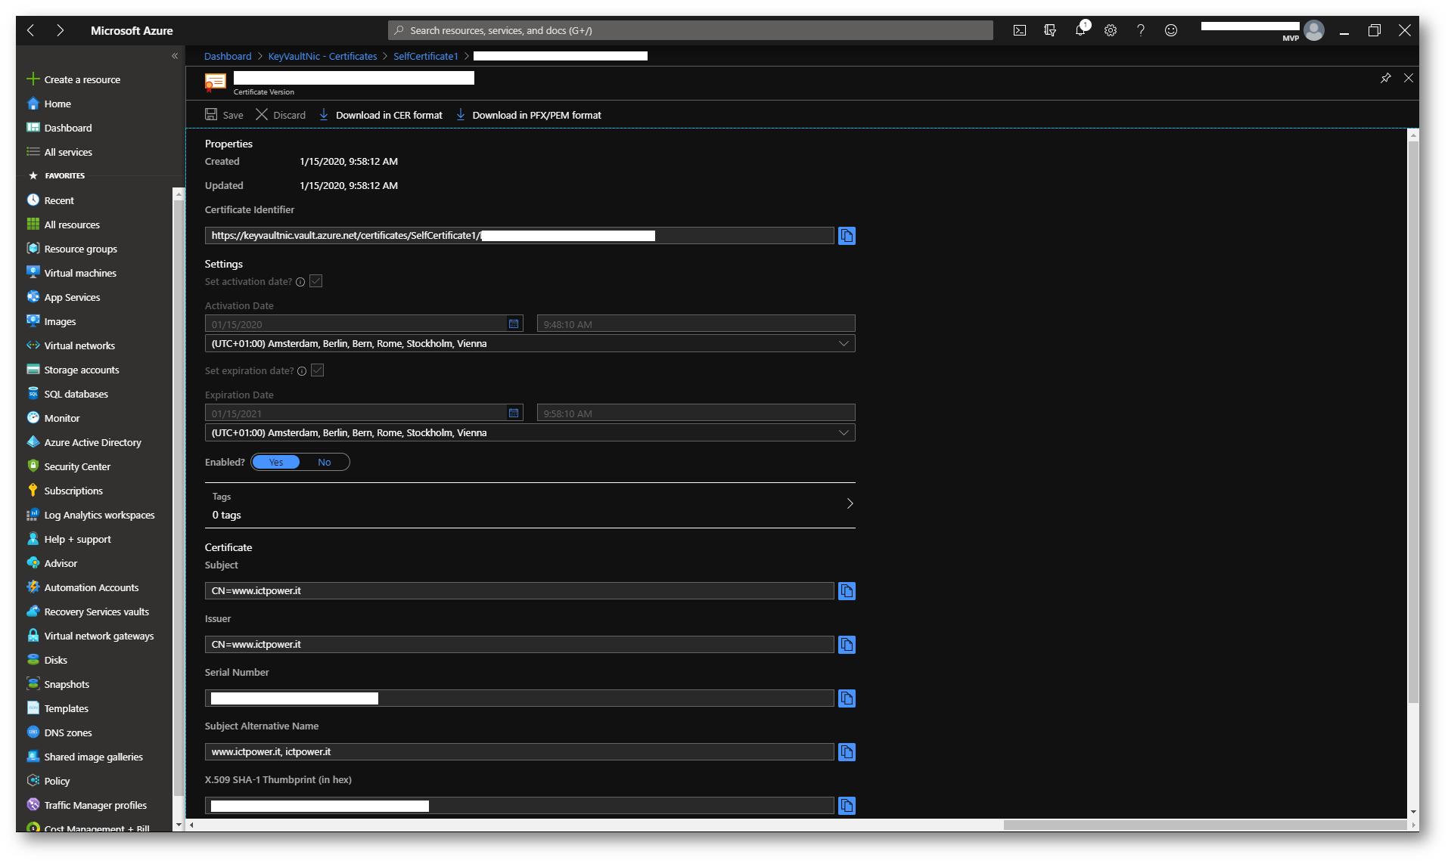Click the sidebar scroll down arrow
1451x864 pixels.
coord(179,825)
